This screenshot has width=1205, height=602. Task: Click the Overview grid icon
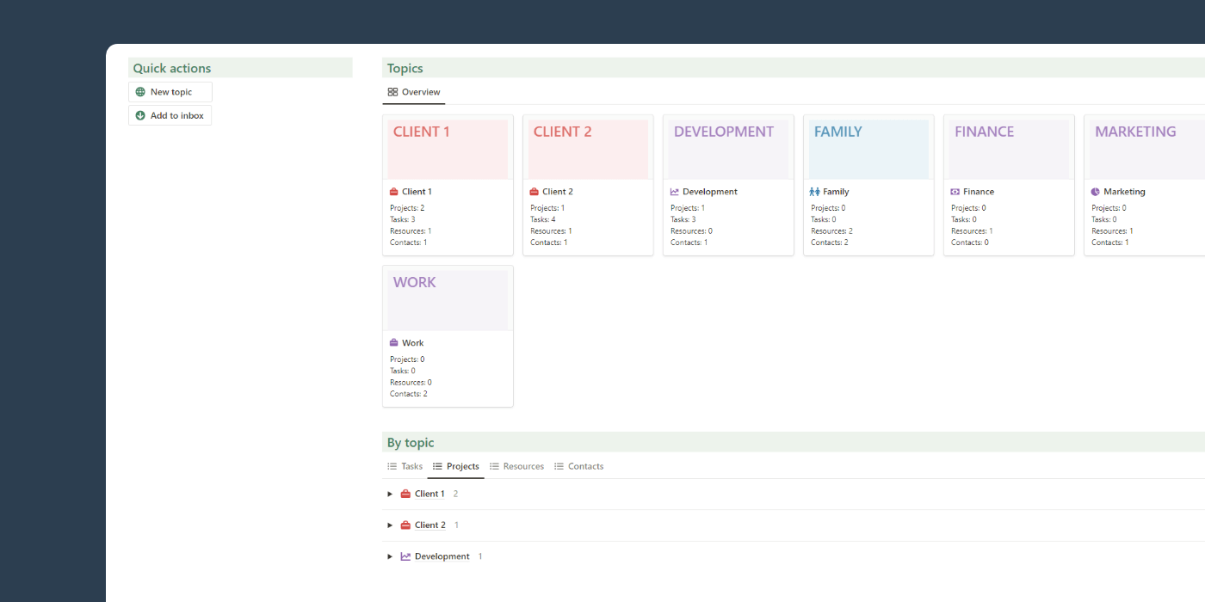[392, 92]
